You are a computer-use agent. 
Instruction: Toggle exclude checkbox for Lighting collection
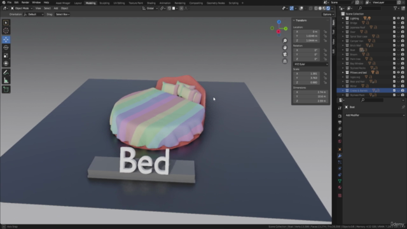pos(394,18)
